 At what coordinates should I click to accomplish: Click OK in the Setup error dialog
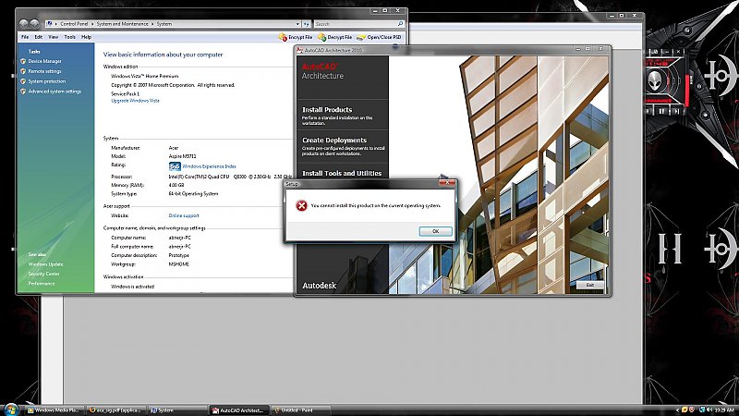[x=435, y=231]
